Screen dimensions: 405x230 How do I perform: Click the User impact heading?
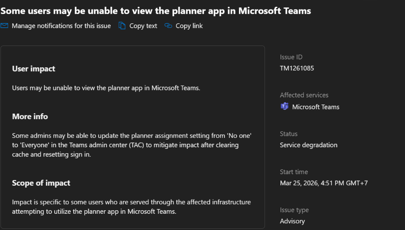point(34,68)
